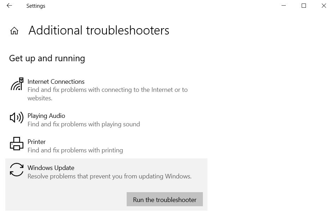The image size is (332, 221).
Task: Maximize the Settings window
Action: point(304,6)
